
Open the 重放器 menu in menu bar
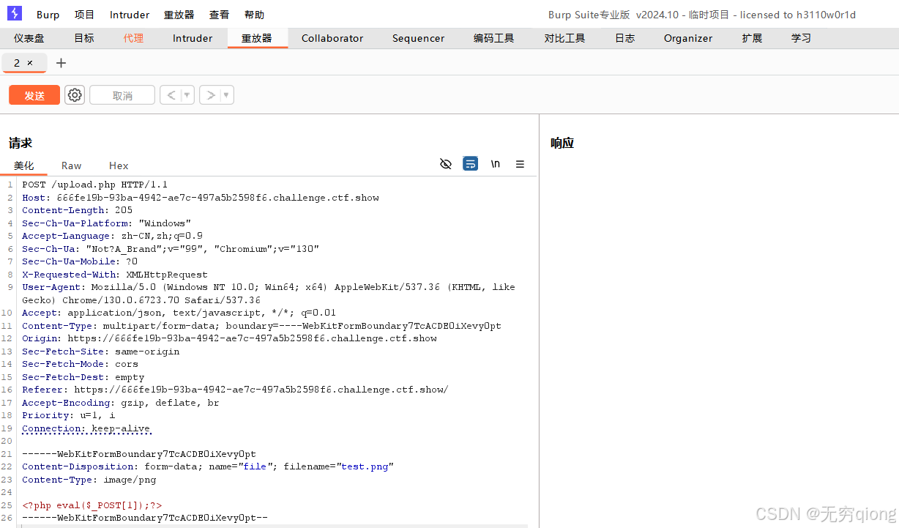(x=179, y=15)
